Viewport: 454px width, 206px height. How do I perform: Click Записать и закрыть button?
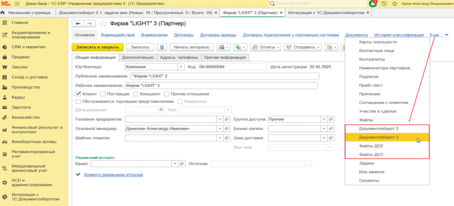[98, 47]
